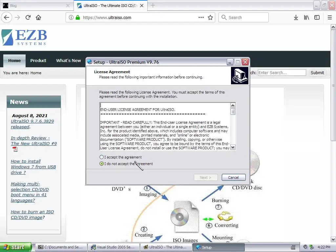Screen dimensions: 336x252
Task: Click inside the license agreement text box
Action: coord(165,126)
